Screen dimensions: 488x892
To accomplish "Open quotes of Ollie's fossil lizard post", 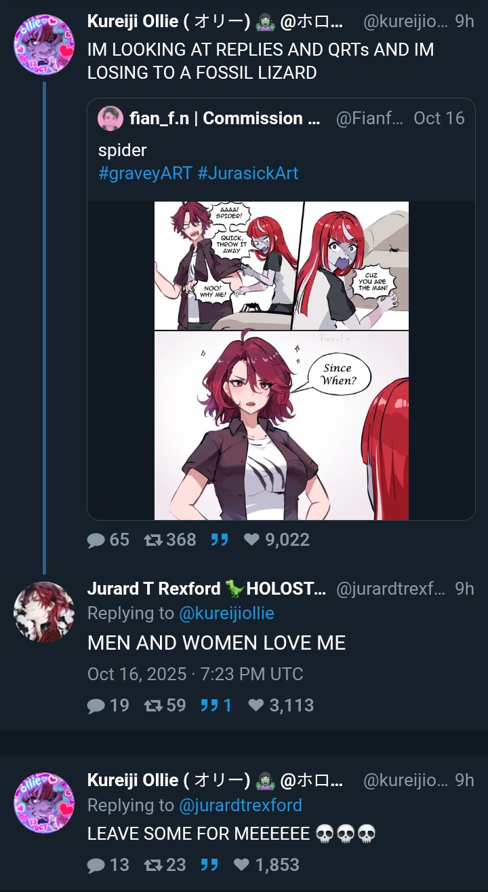I will 219,540.
